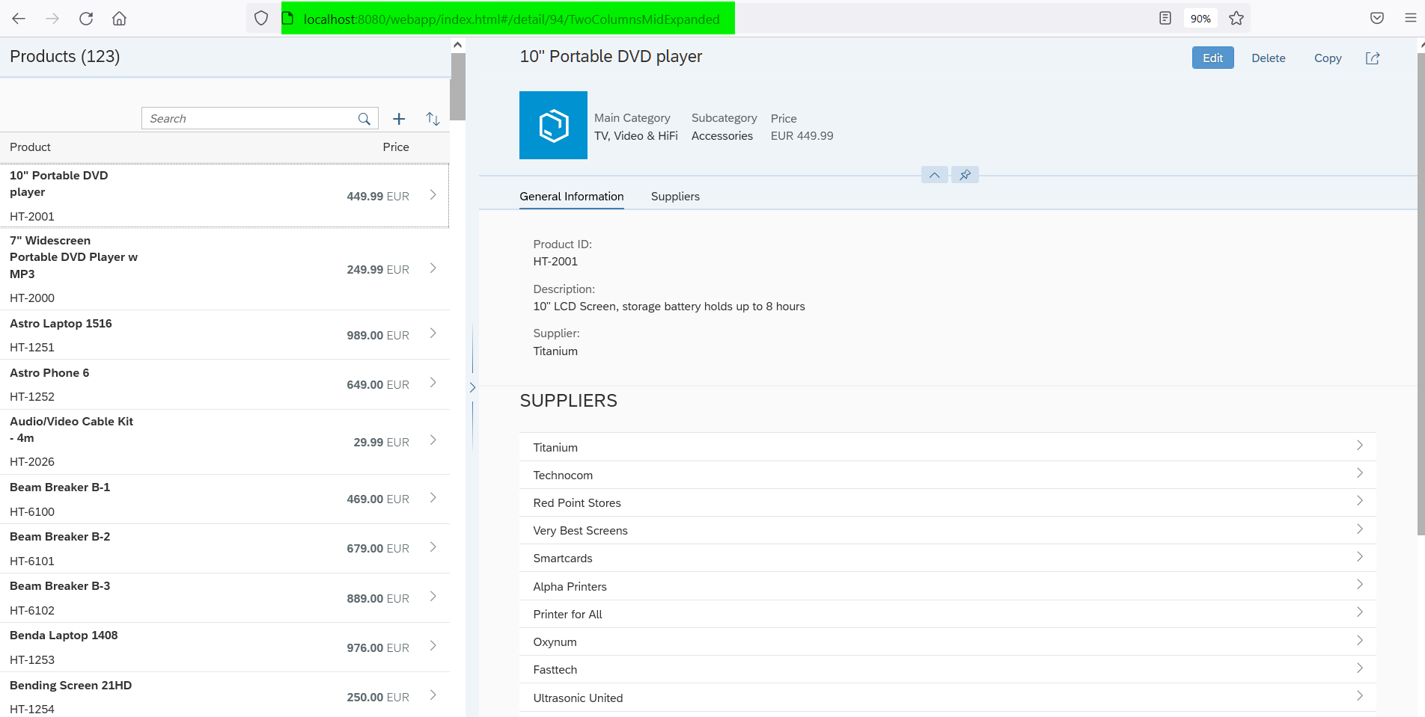
Task: Click the Fasttech row navigation chevron
Action: pos(1360,668)
